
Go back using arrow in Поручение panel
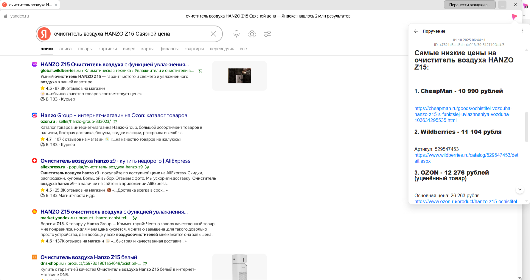coord(416,31)
